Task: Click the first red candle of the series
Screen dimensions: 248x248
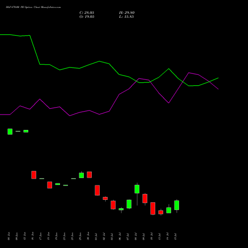Action: 34,175
